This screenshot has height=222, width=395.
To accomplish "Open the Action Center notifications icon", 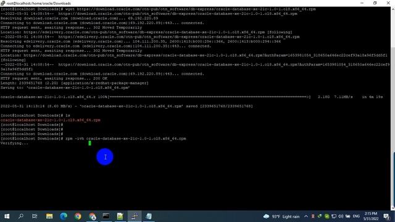I will [386, 216].
